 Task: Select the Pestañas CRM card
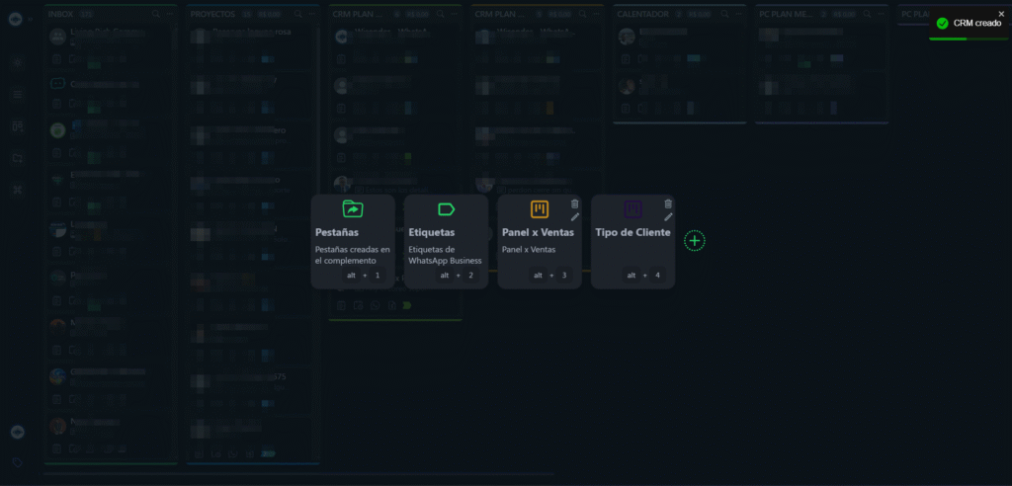(352, 242)
